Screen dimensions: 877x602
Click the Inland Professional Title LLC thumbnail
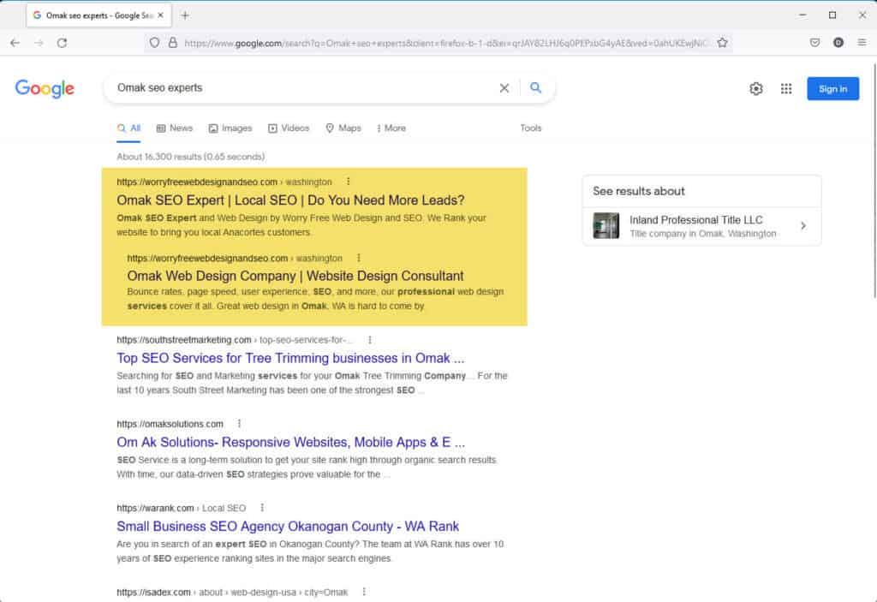(x=606, y=226)
